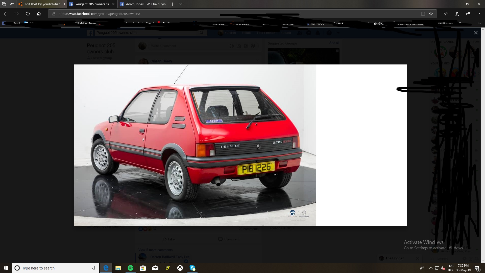The height and width of the screenshot is (273, 485).
Task: Open the People icon in system tray
Action: (x=422, y=268)
